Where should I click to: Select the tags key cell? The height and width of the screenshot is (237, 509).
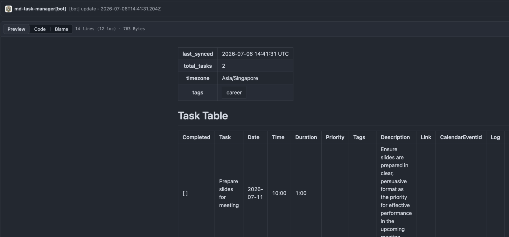pos(198,92)
